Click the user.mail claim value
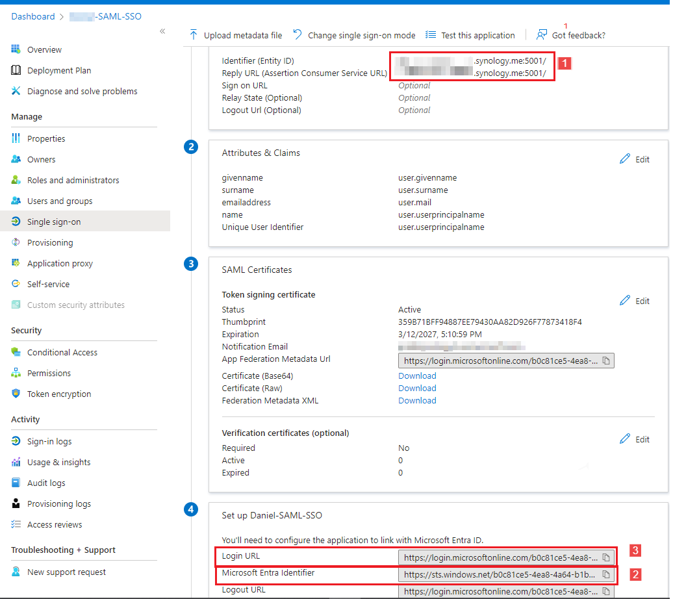673x599 pixels. point(414,202)
